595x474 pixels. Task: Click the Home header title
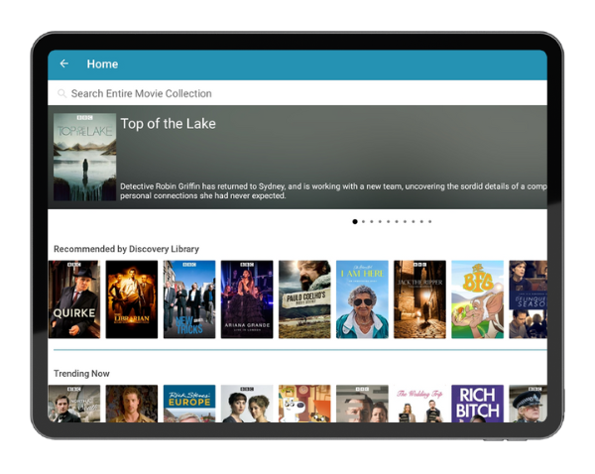102,63
